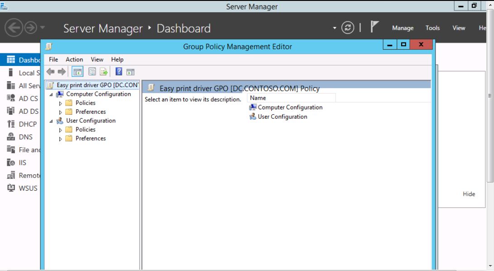Viewport: 494px width, 271px height.
Task: Select the DNS icon in the sidebar
Action: (11, 137)
